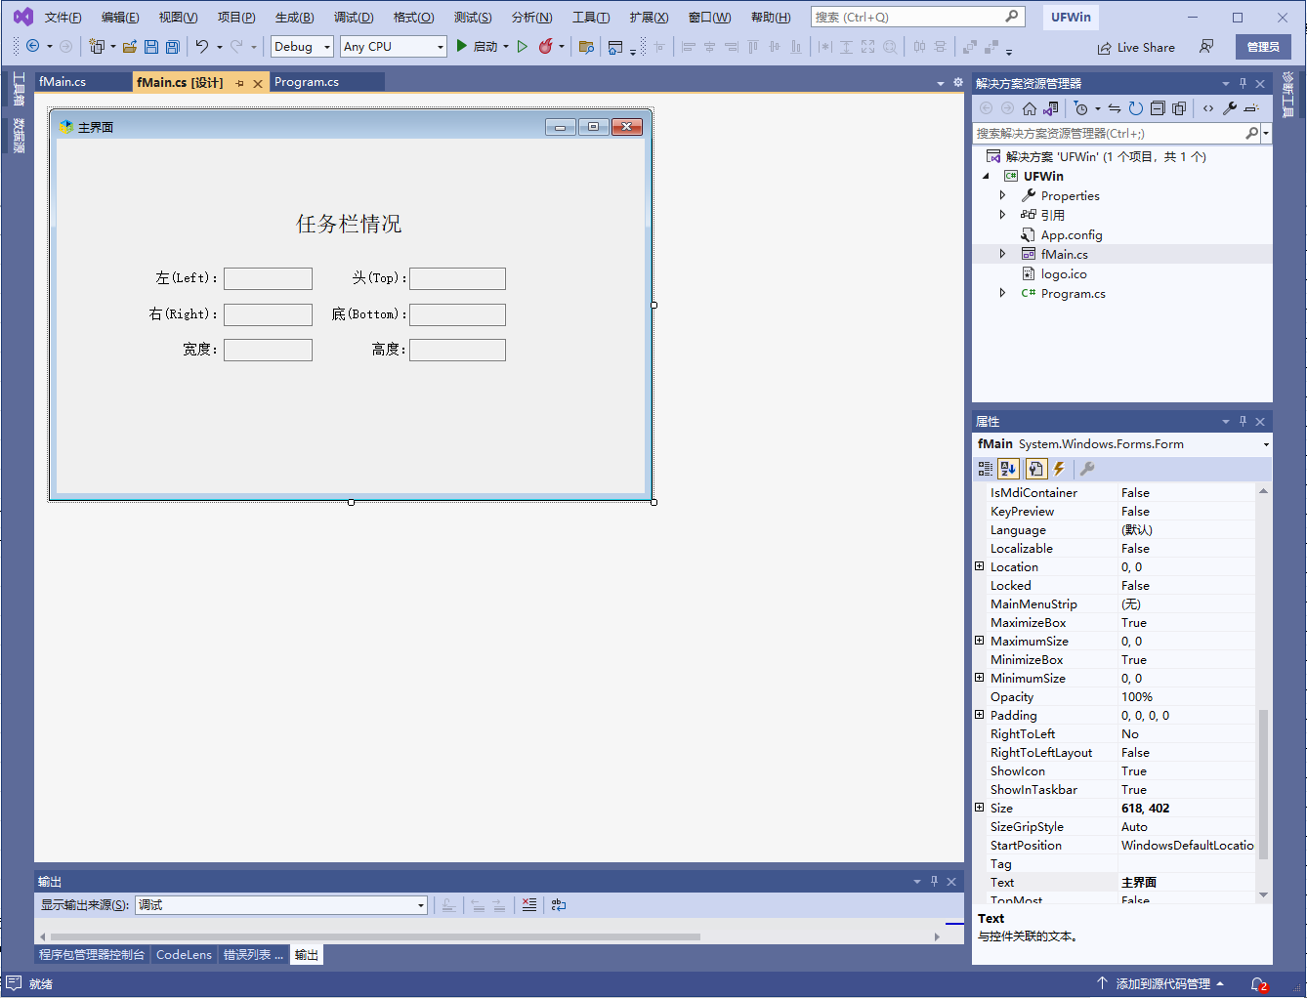
Task: Click Collapse All icon in Solution Explorer
Action: [1158, 108]
